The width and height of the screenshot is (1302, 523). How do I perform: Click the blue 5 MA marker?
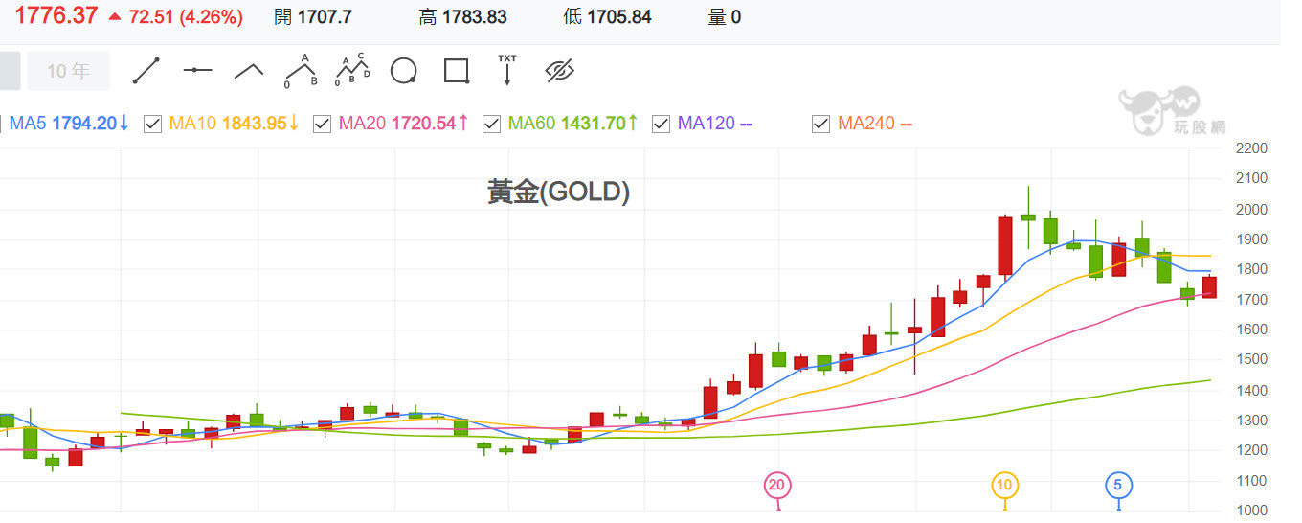tap(1118, 486)
